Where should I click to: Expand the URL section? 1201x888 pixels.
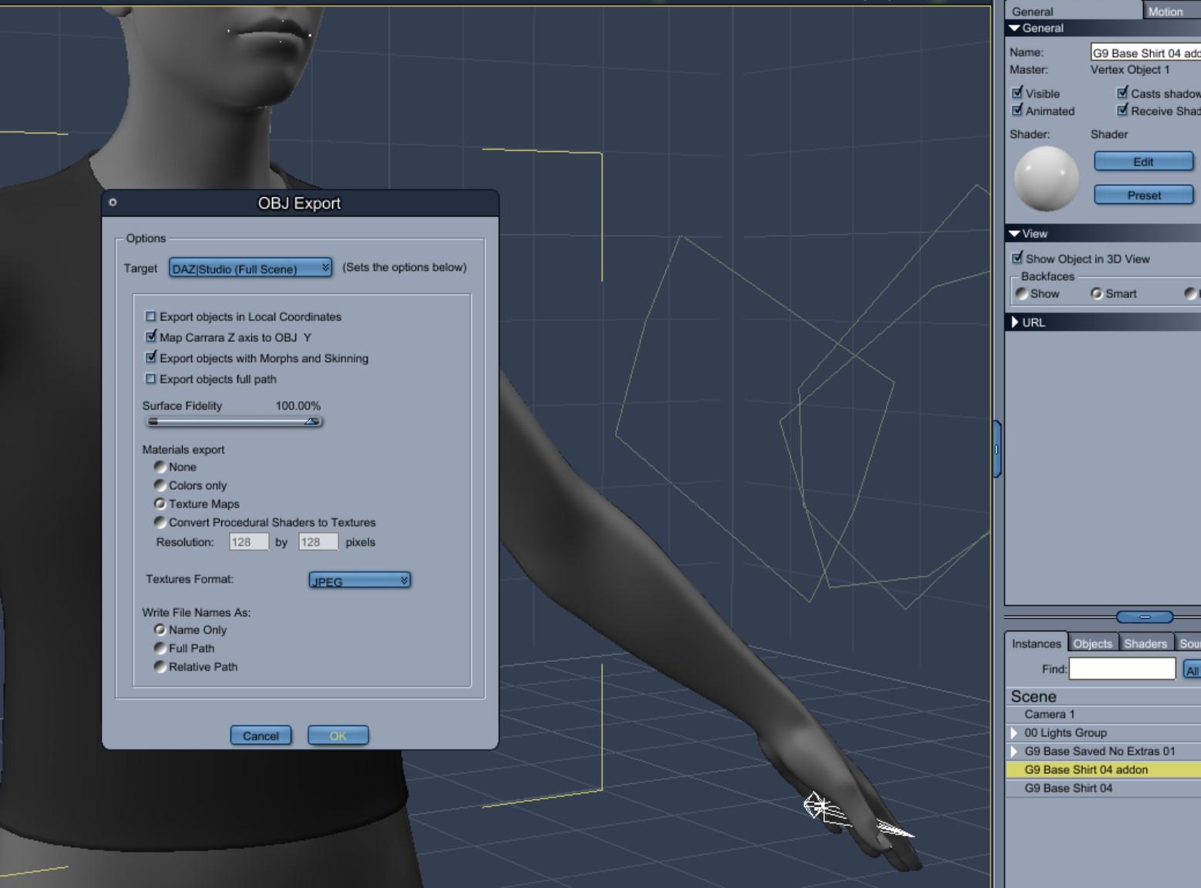click(x=1014, y=323)
